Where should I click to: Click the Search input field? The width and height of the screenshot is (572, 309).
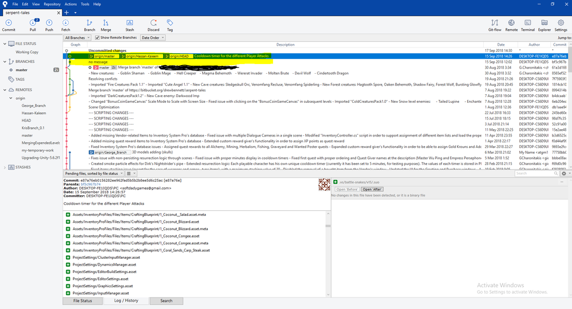(x=537, y=174)
